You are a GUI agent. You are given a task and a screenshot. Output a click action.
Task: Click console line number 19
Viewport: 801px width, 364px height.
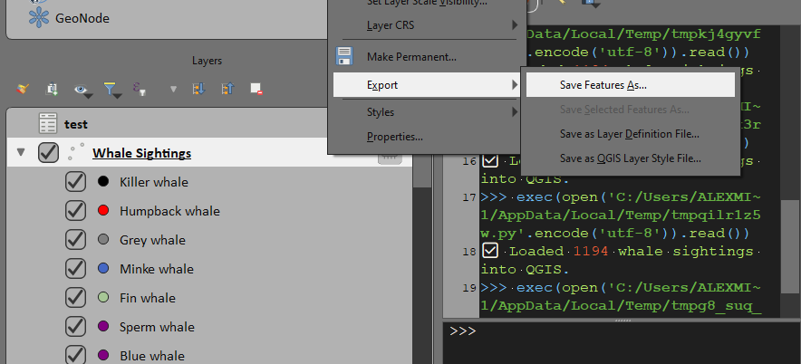tap(469, 288)
